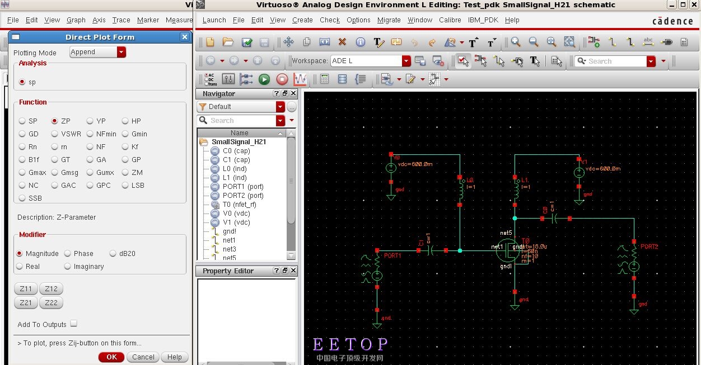The image size is (701, 365).
Task: Open the Navigator Search field dropdown arrow
Action: (281, 121)
